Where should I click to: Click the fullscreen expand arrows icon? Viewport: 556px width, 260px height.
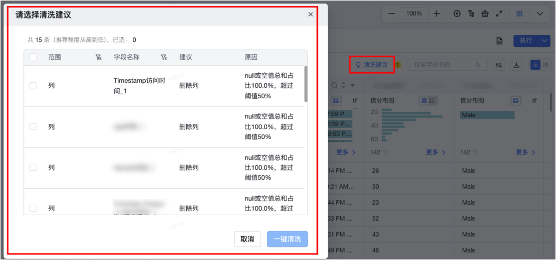[x=499, y=14]
